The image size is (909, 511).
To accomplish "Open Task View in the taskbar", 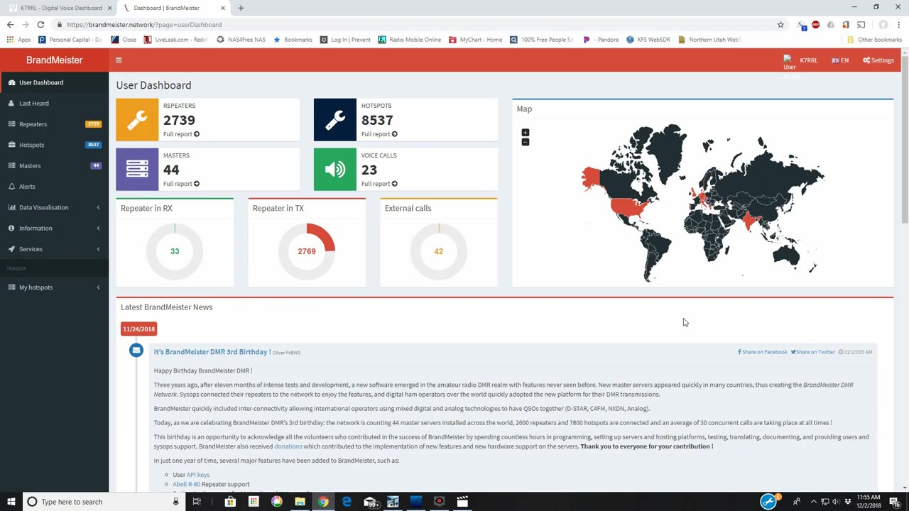I will coord(197,502).
